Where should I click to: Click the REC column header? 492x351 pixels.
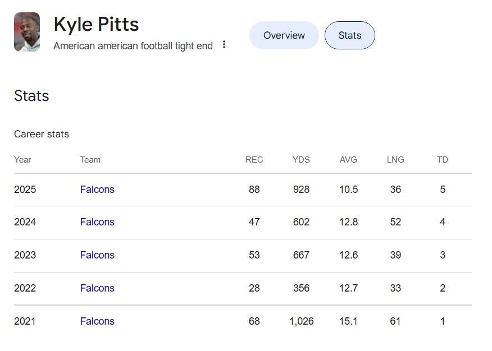pos(254,160)
